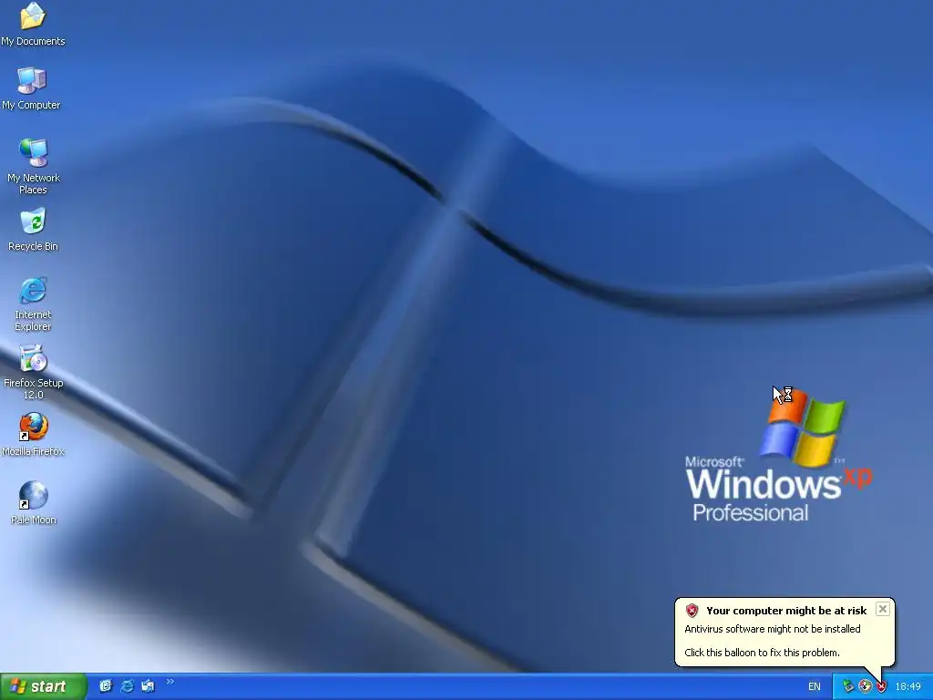Click 'Antivirus software might not be installed' text
933x700 pixels.
point(773,629)
